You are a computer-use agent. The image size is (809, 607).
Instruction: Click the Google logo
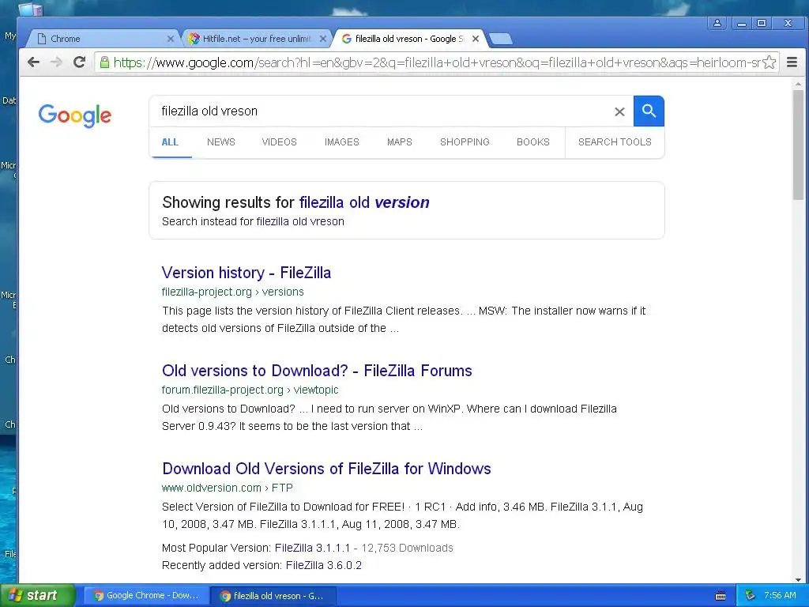point(75,115)
